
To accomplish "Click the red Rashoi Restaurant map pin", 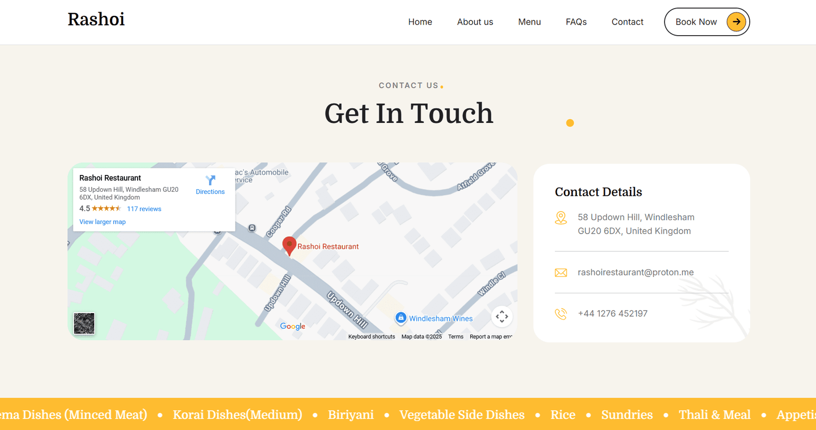I will [x=289, y=245].
